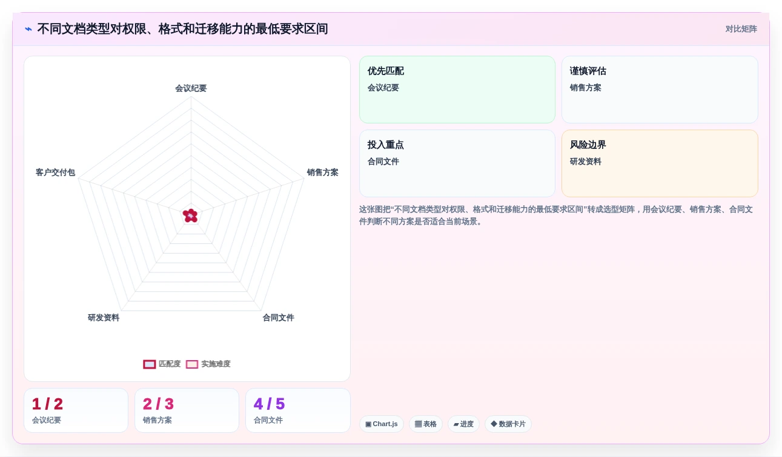Viewport: 782px width, 457px height.
Task: Click 研发资料 text in 风险边界 card
Action: (586, 162)
